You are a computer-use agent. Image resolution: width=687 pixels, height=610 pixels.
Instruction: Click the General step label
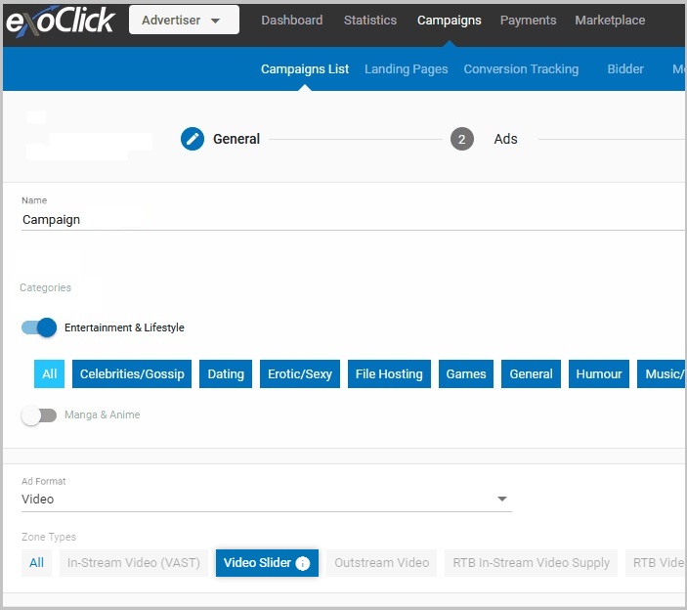click(236, 139)
